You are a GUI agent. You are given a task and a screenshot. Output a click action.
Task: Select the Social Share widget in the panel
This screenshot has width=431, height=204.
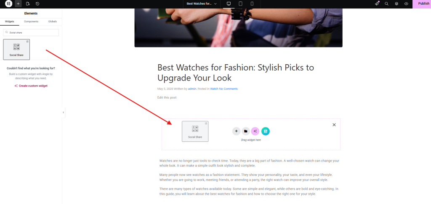[x=16, y=50]
